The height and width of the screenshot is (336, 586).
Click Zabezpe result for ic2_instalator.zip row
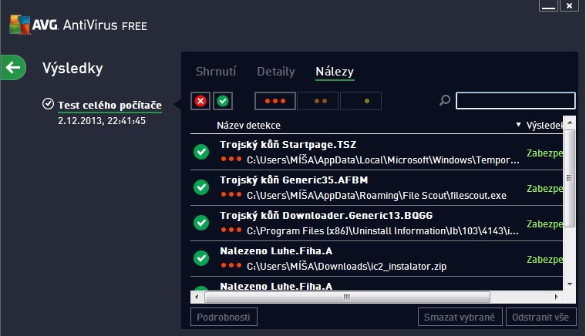coord(544,260)
